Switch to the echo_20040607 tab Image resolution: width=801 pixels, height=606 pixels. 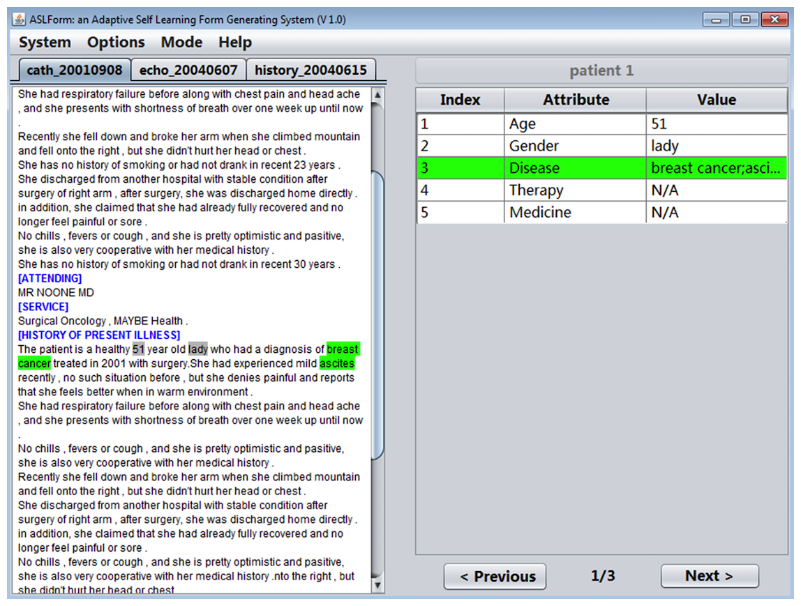[188, 70]
